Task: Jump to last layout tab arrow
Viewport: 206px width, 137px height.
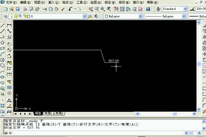Action: click(x=30, y=114)
